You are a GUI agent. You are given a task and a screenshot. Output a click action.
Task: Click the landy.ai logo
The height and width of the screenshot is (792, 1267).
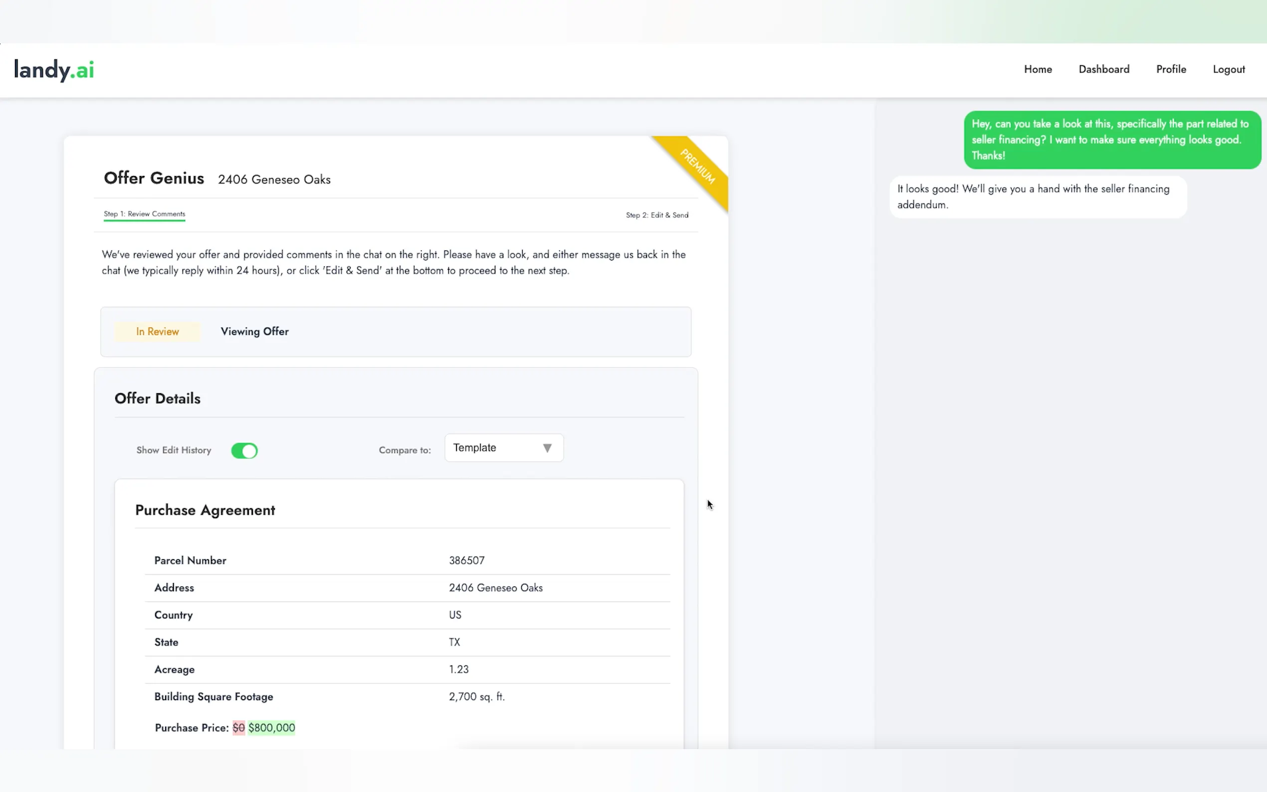[x=54, y=70]
